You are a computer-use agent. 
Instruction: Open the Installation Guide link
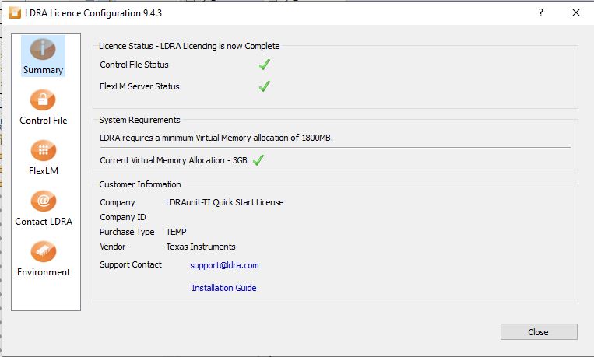pos(224,288)
